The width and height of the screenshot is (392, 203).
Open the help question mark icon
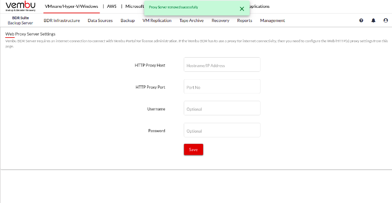(x=361, y=20)
